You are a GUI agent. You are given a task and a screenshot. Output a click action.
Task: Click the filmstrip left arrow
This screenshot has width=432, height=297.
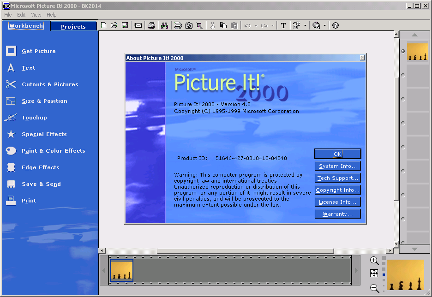click(x=104, y=271)
